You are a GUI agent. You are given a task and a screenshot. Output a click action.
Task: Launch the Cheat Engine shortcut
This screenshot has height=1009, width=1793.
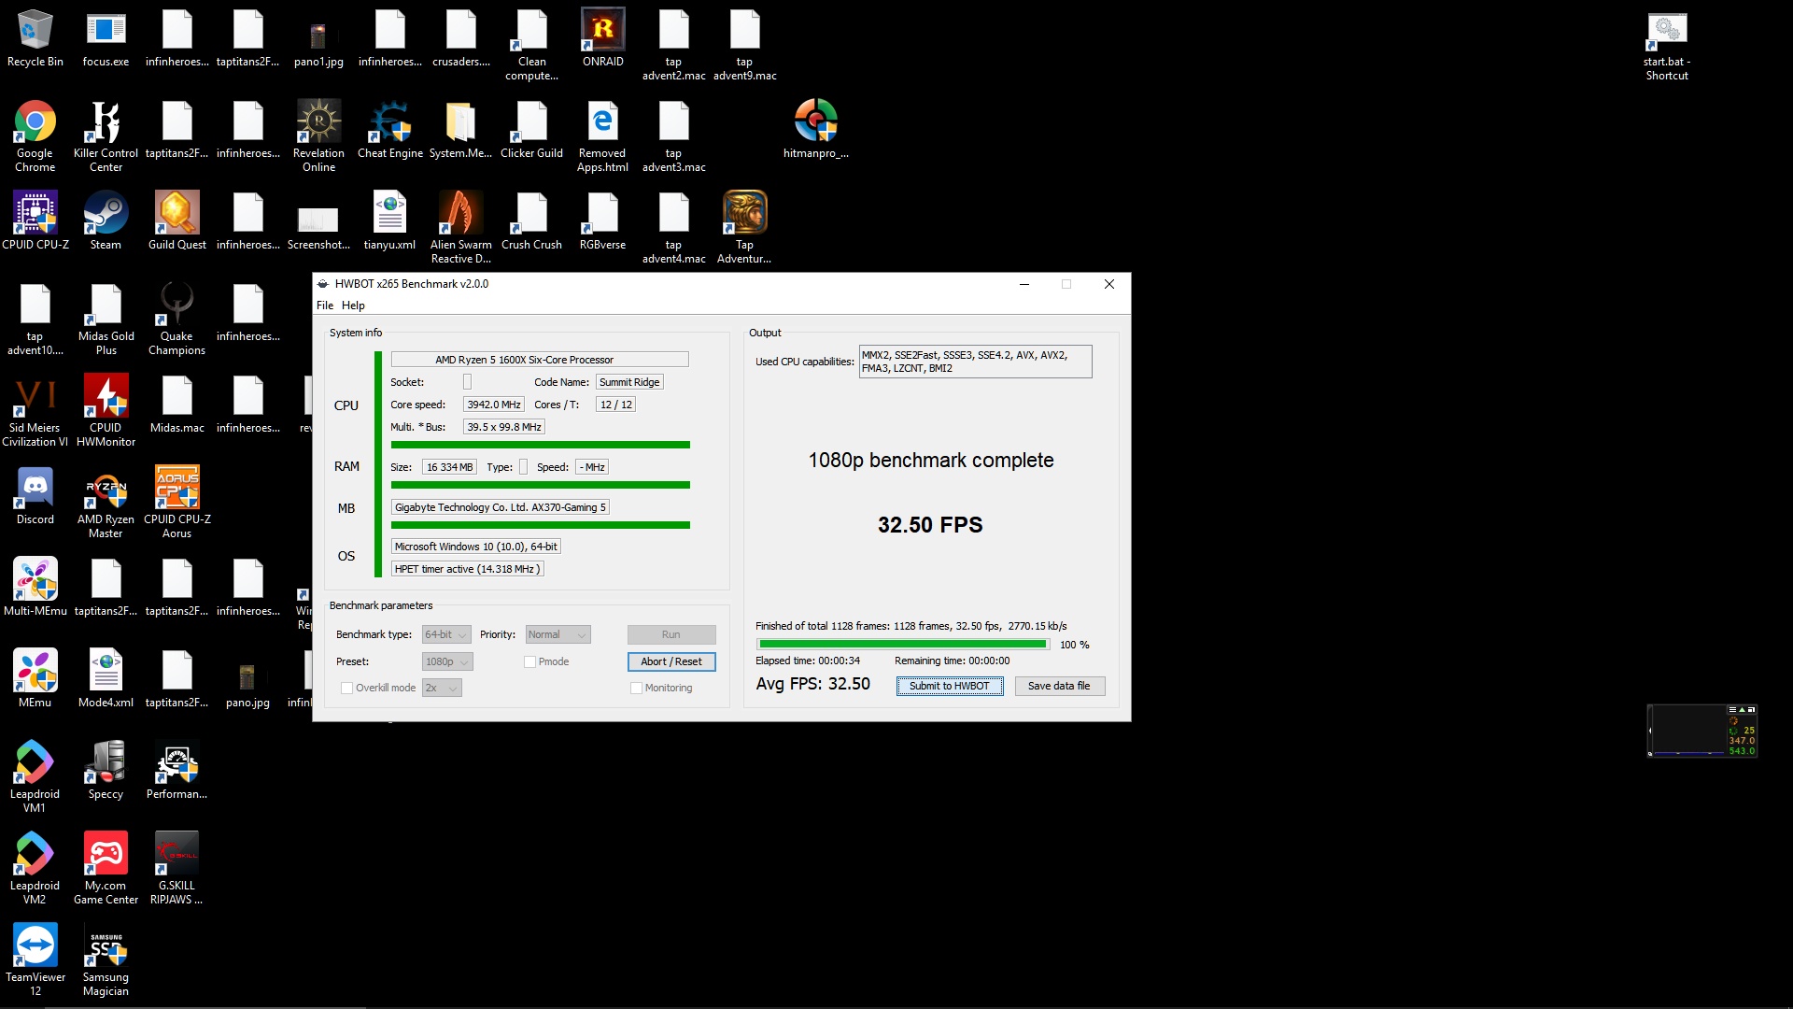click(x=390, y=129)
